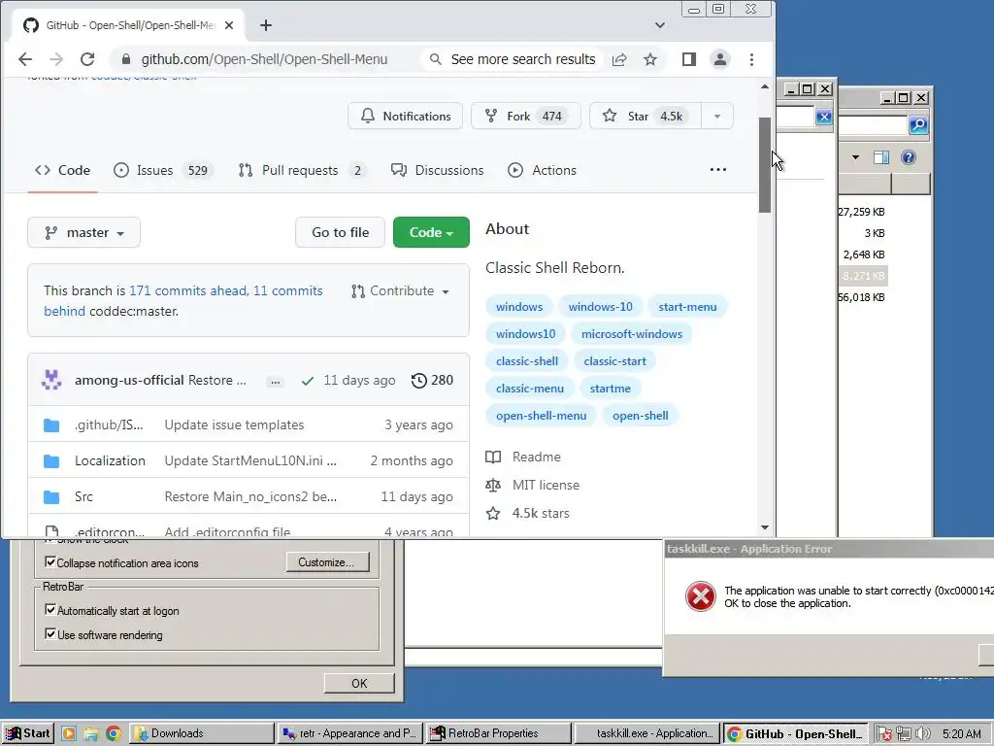Expand the green Code dropdown
The height and width of the screenshot is (746, 994).
(431, 232)
